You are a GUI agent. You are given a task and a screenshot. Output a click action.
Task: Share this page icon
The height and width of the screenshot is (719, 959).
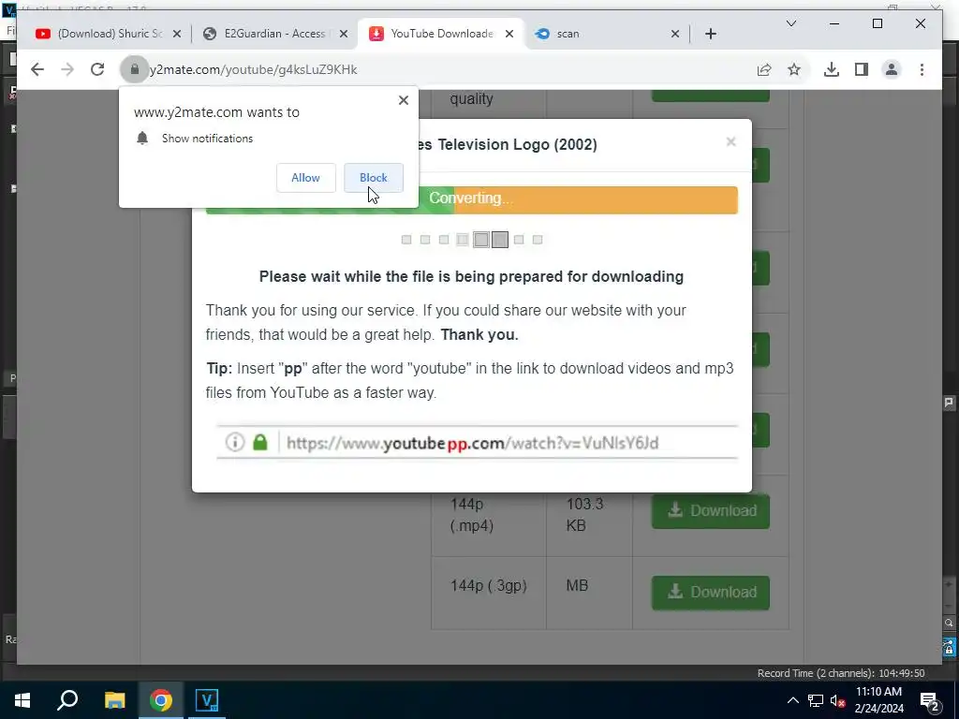tap(764, 69)
